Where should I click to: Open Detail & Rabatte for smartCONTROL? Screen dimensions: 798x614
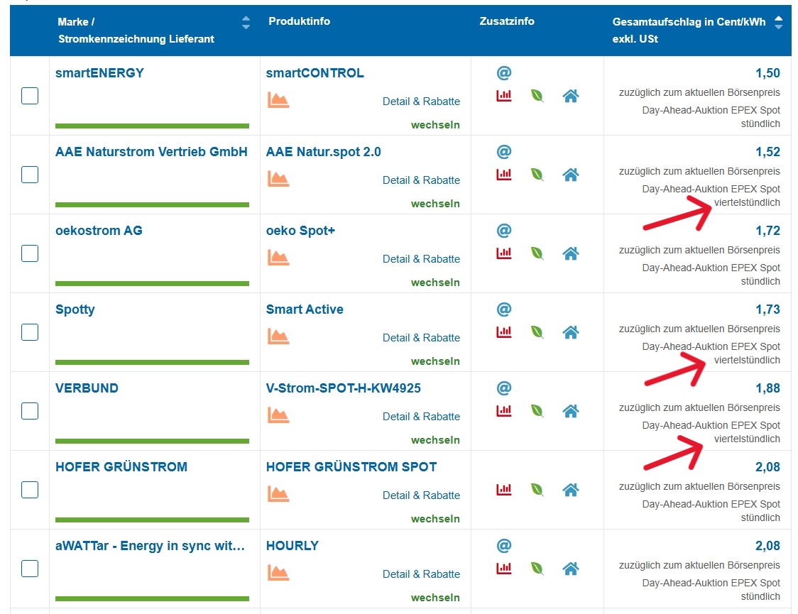(421, 102)
